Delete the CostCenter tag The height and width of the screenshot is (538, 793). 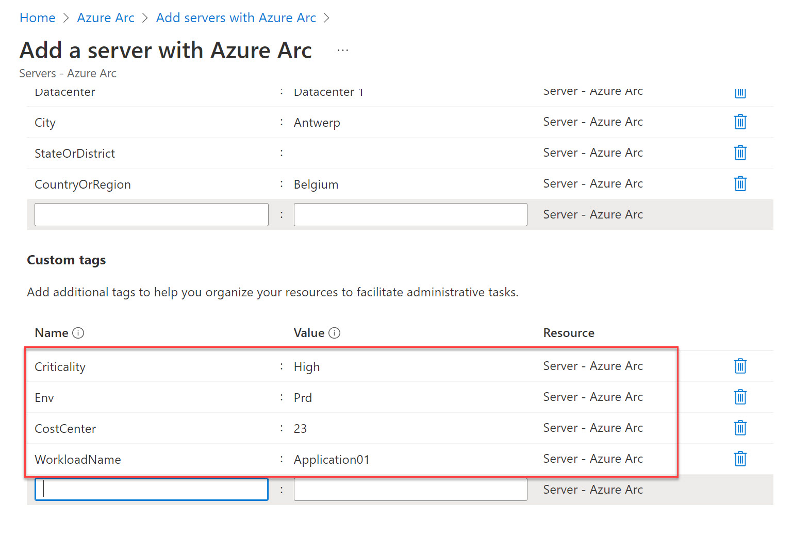[740, 428]
